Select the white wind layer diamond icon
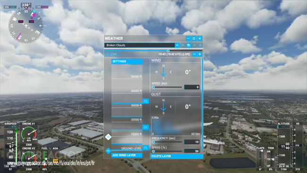Image resolution: width=307 pixels, height=173 pixels. coord(108,137)
